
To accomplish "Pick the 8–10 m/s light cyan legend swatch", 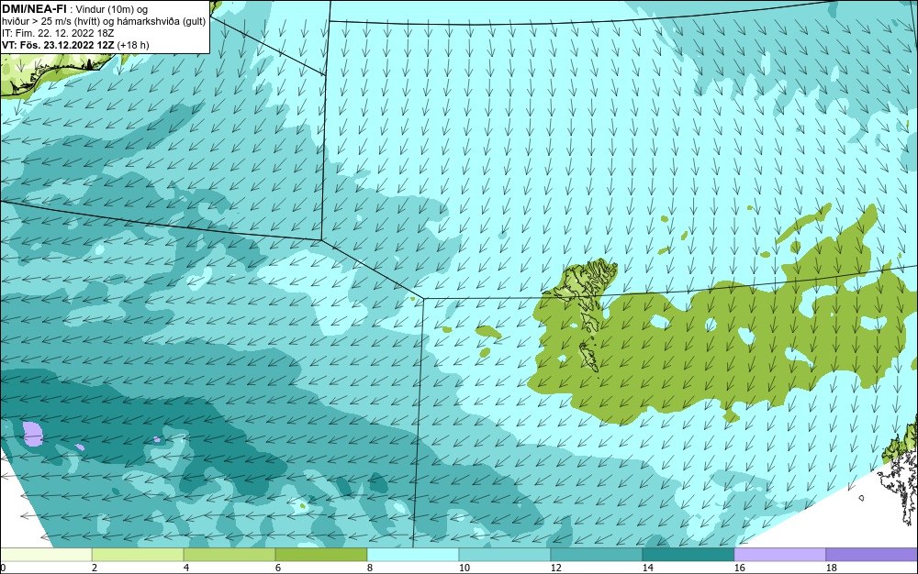I will (413, 555).
